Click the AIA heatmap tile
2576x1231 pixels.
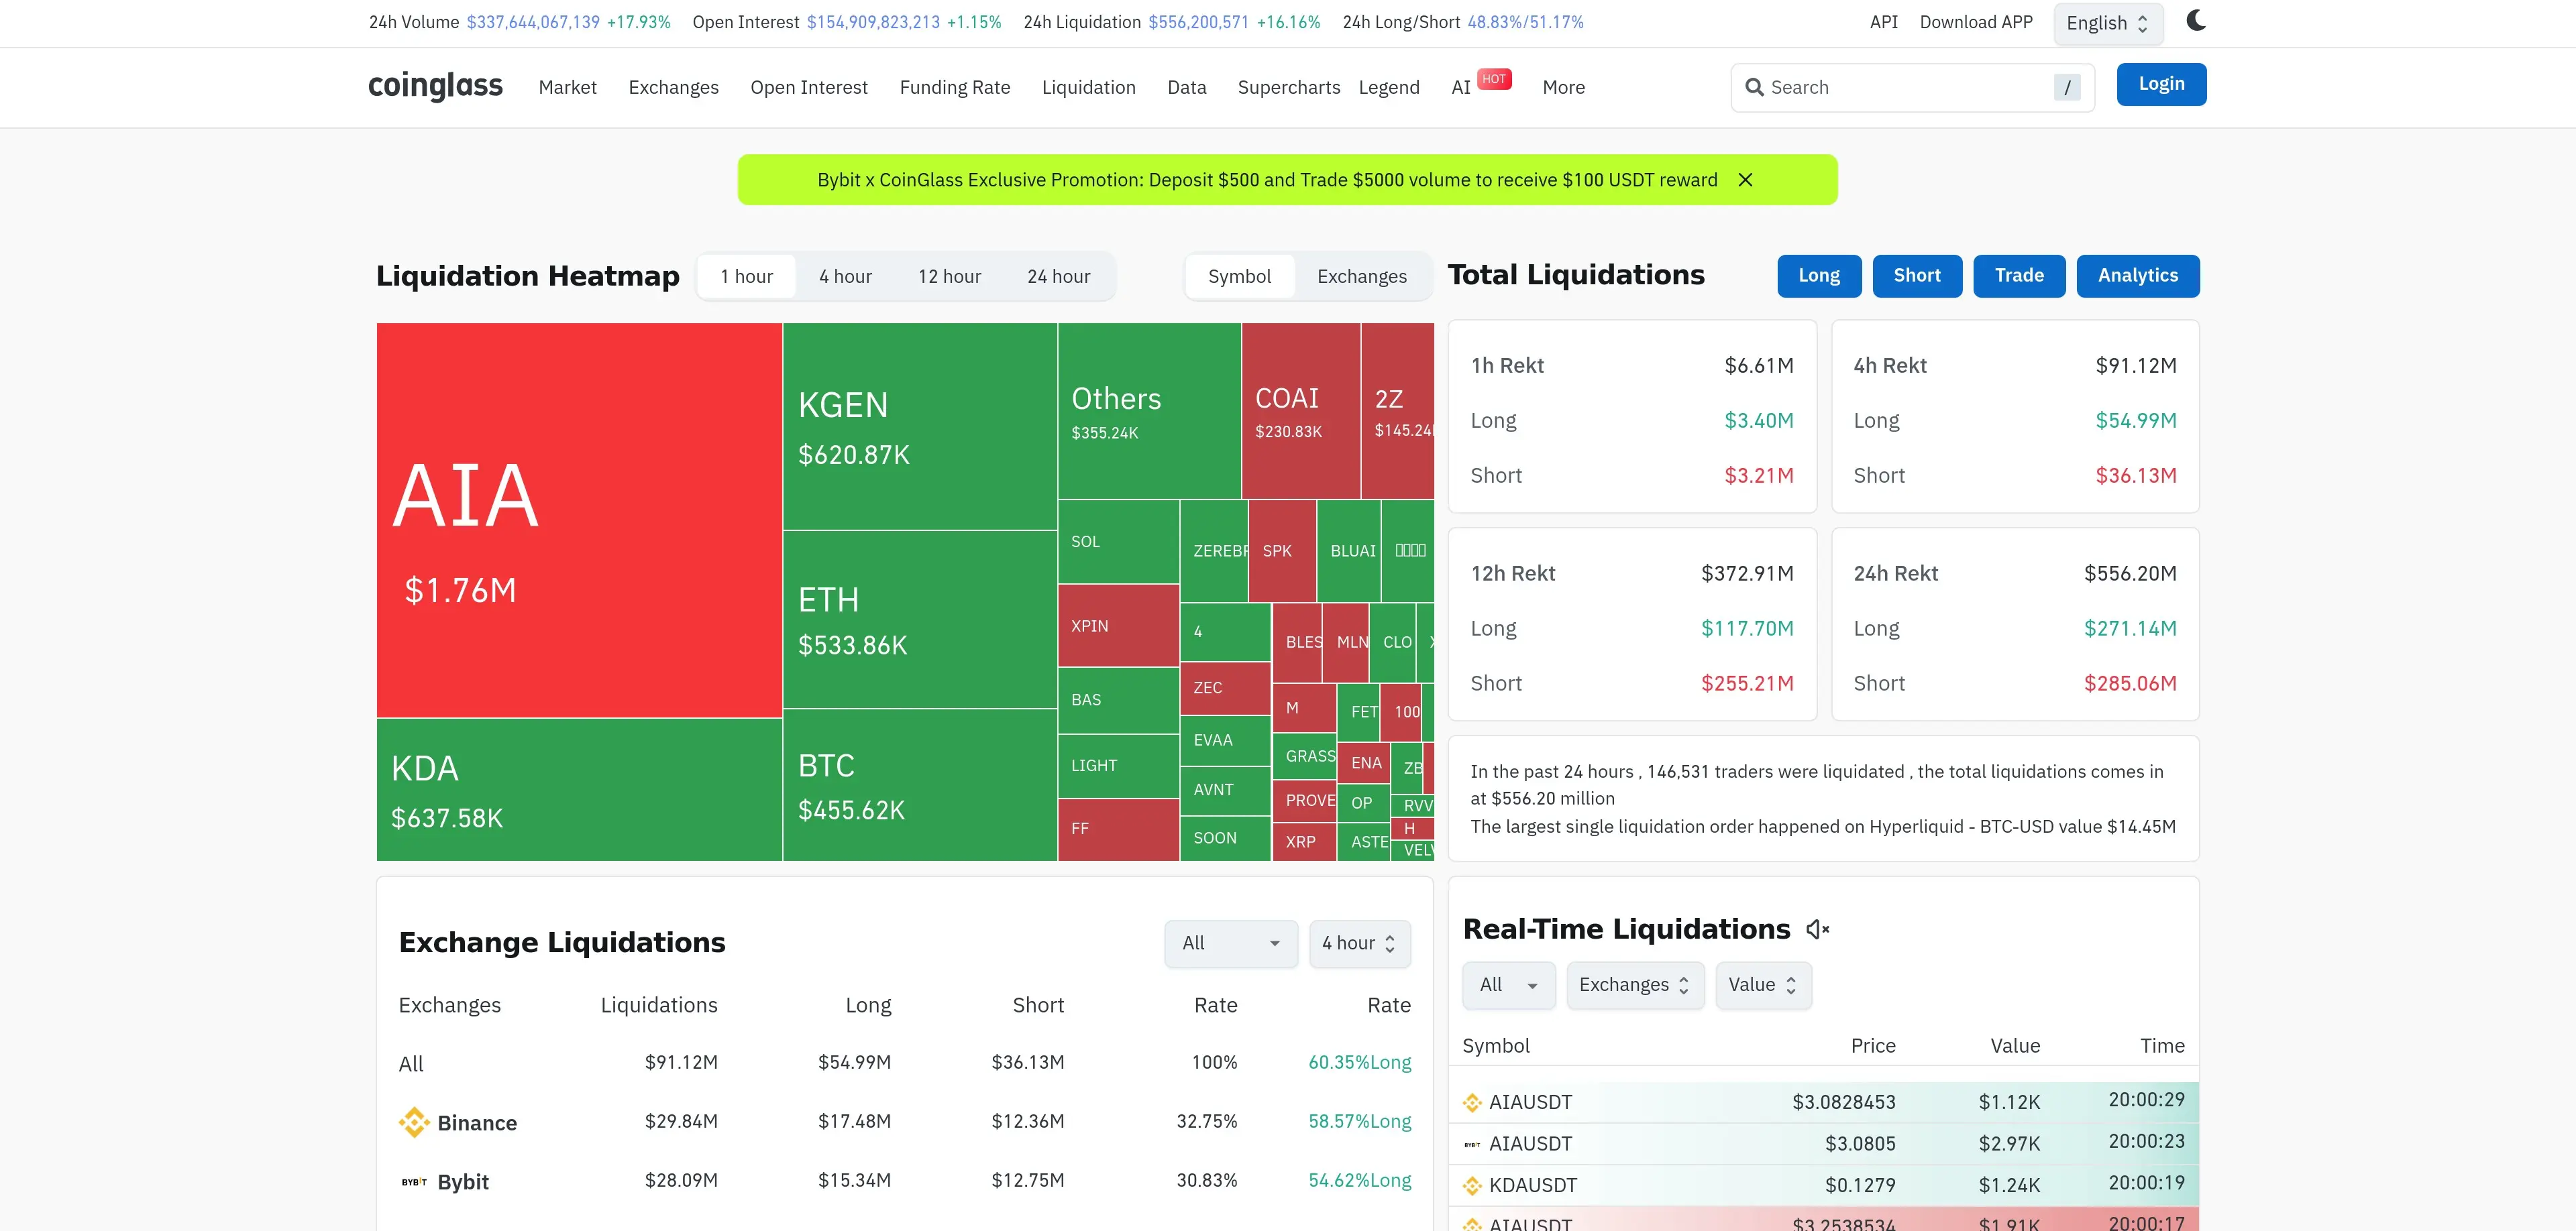pos(578,520)
